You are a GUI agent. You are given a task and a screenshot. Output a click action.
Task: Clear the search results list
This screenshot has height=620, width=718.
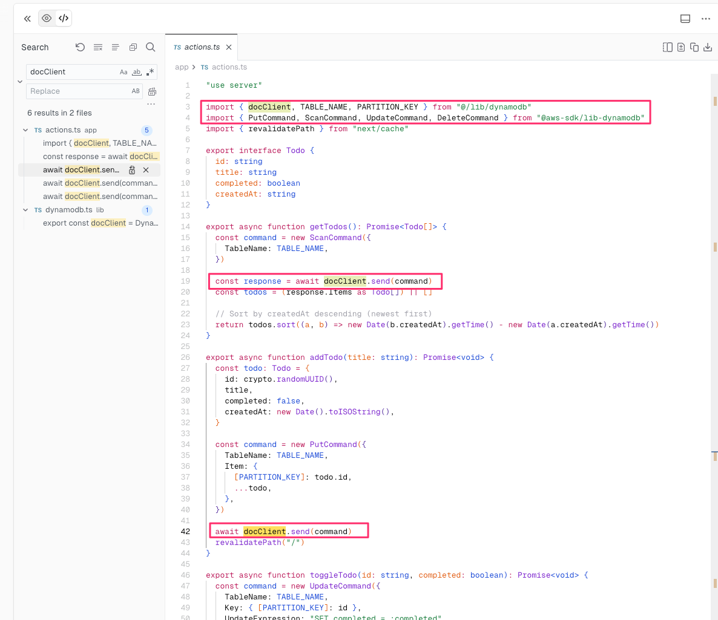click(98, 47)
